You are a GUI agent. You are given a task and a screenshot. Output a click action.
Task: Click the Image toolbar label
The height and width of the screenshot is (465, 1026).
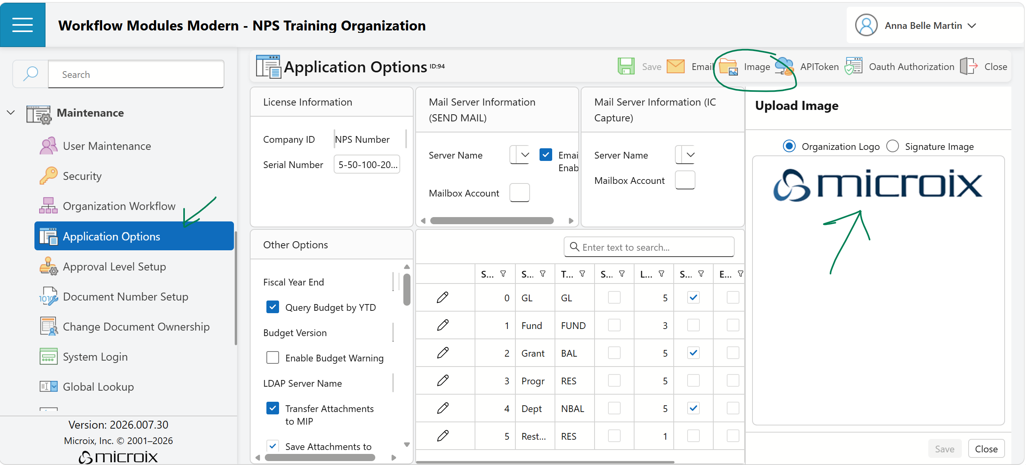(x=757, y=66)
